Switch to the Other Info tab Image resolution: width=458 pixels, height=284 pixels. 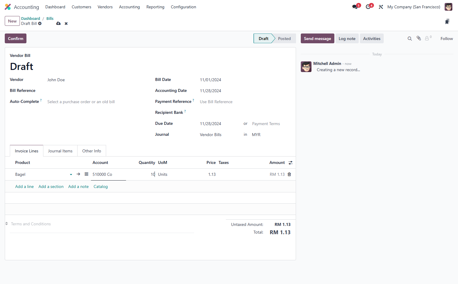coord(92,151)
